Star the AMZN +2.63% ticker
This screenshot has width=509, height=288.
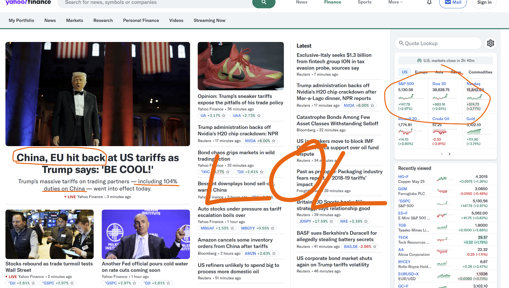[274, 253]
